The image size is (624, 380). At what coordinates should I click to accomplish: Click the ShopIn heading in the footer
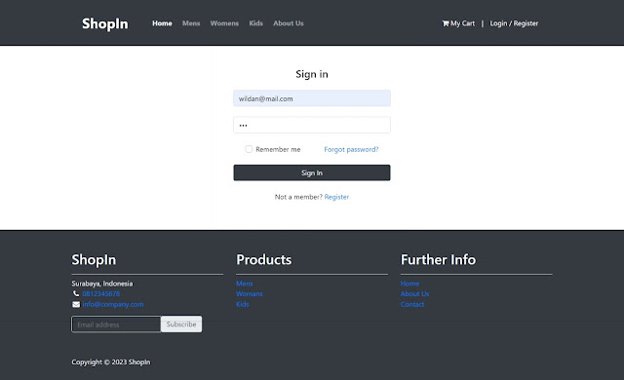(94, 260)
